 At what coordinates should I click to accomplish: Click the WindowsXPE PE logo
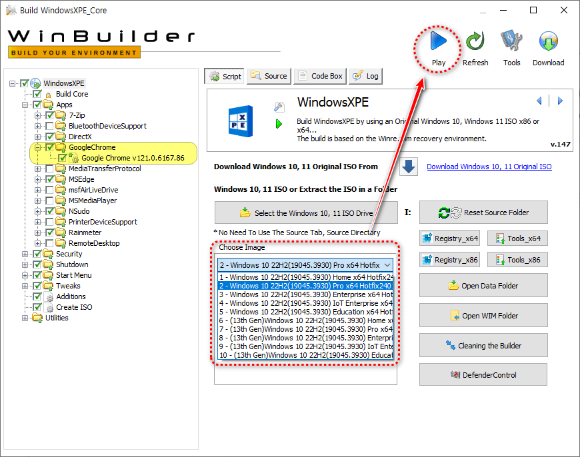(x=241, y=121)
